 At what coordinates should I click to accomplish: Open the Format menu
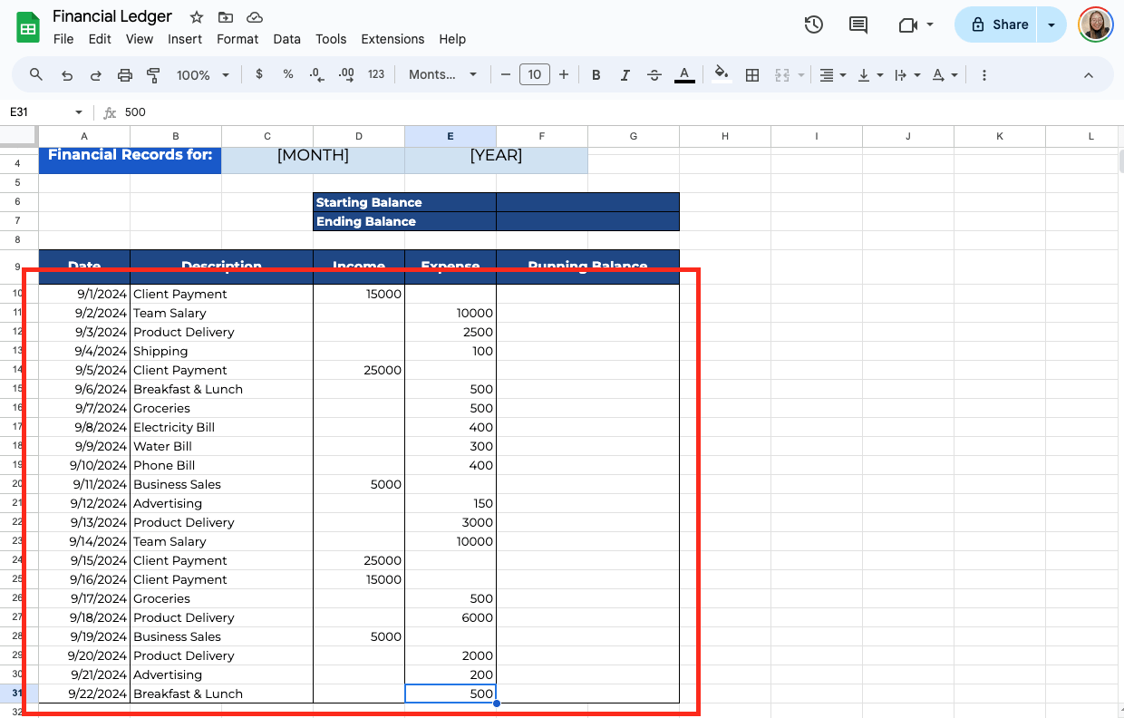pyautogui.click(x=237, y=39)
